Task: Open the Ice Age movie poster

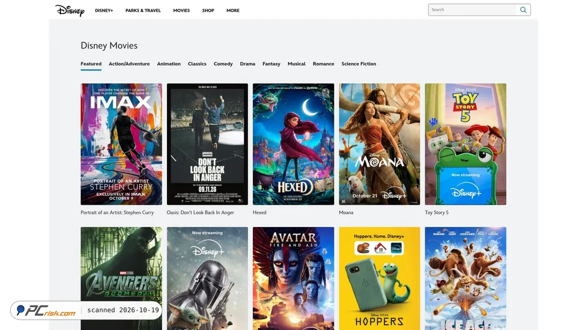Action: pos(465,278)
